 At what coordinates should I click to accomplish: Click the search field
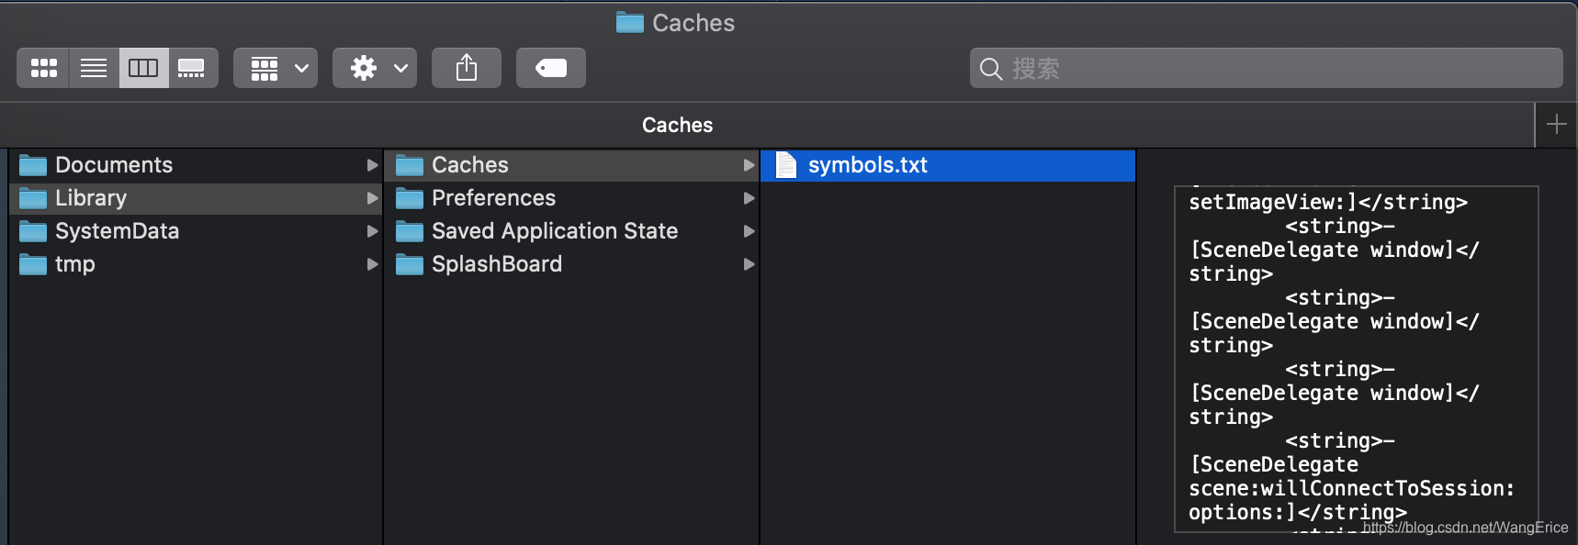(x=1266, y=68)
